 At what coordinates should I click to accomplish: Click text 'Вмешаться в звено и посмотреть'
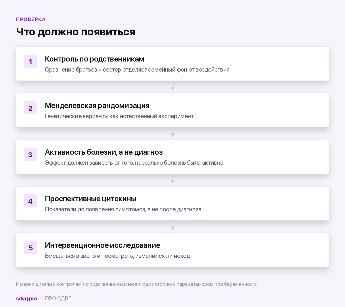click(x=89, y=256)
